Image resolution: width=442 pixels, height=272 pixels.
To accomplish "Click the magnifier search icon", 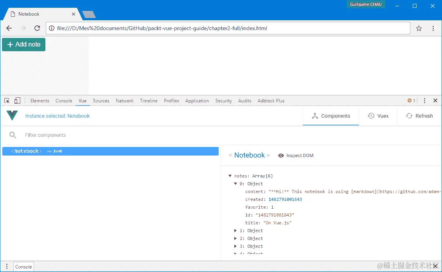I will tap(13, 135).
